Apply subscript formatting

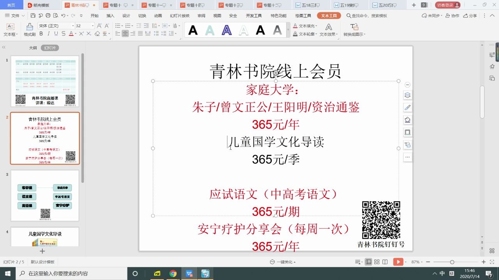(89, 34)
